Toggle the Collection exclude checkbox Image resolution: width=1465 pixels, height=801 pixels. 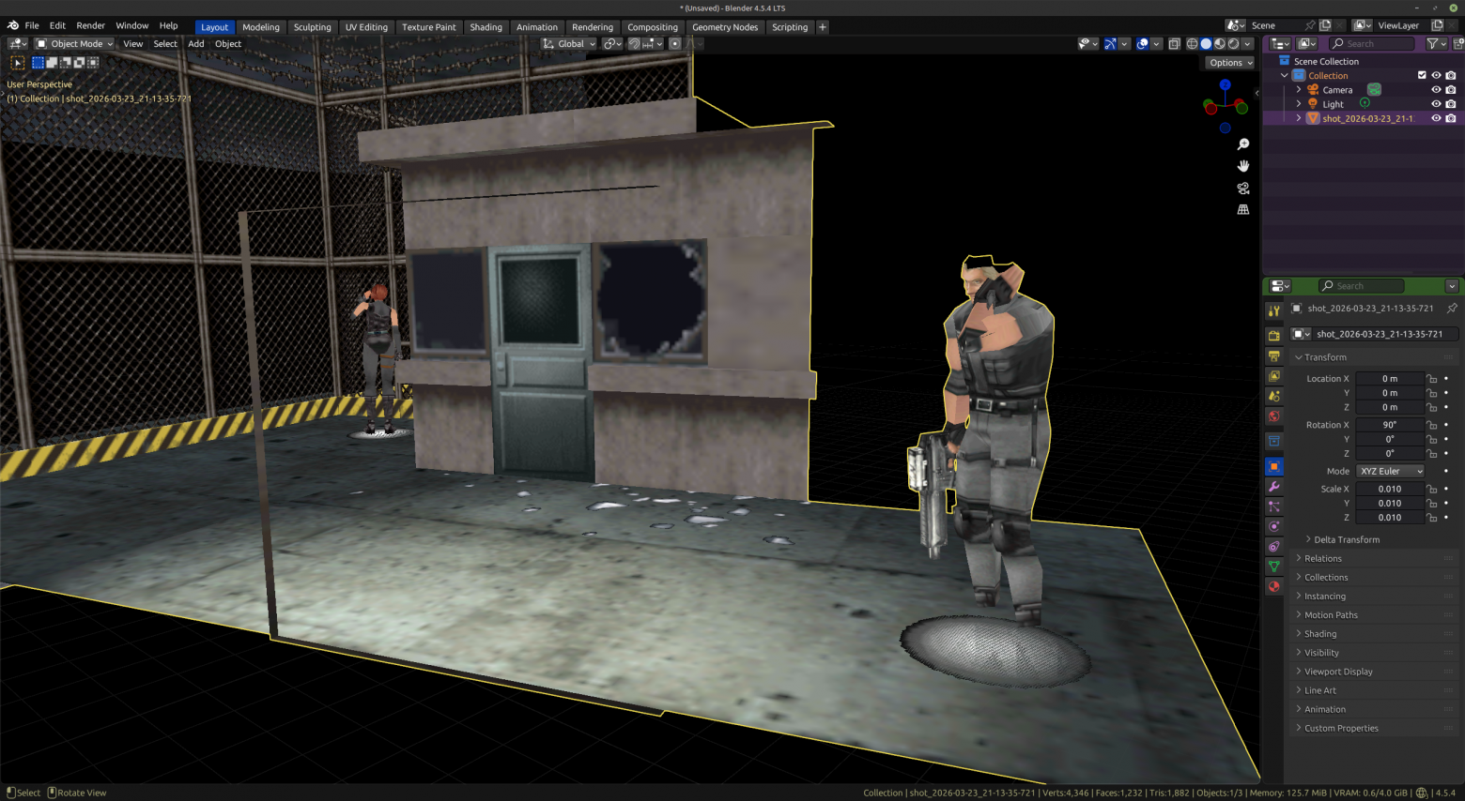(1422, 75)
